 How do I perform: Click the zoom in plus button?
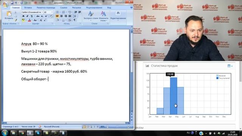pos(129,127)
